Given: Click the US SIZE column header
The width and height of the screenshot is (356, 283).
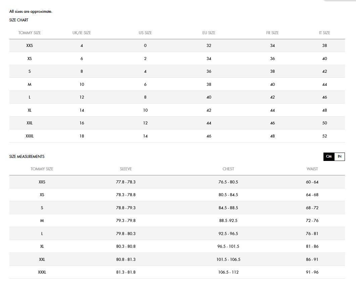Looking at the screenshot, I should click(145, 33).
